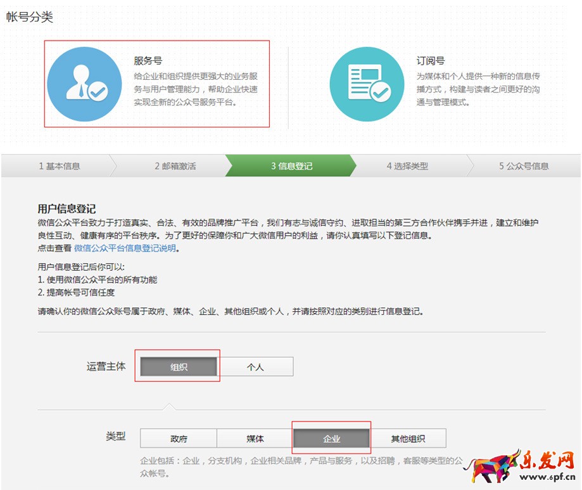Go to step 1 基本信息
The width and height of the screenshot is (582, 490).
pyautogui.click(x=60, y=166)
